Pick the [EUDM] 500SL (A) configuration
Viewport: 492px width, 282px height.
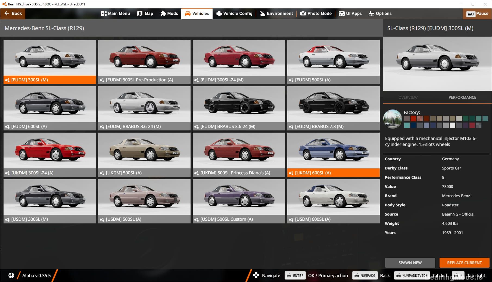334,62
